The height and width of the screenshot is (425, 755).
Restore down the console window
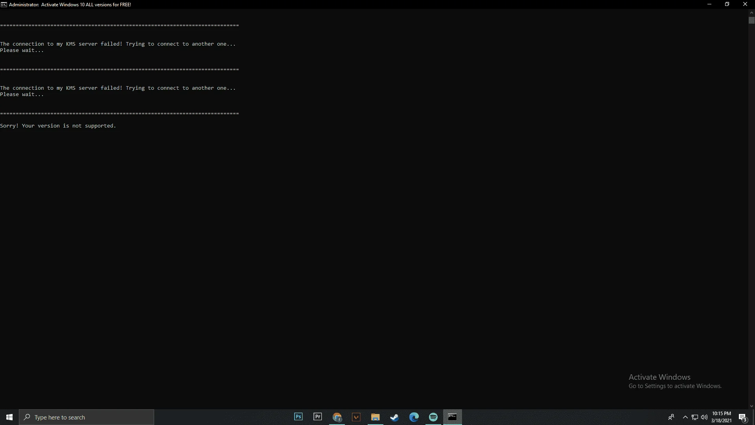(x=727, y=4)
